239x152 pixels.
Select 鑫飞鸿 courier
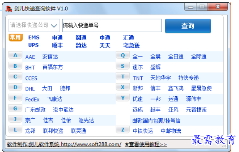click(x=176, y=88)
